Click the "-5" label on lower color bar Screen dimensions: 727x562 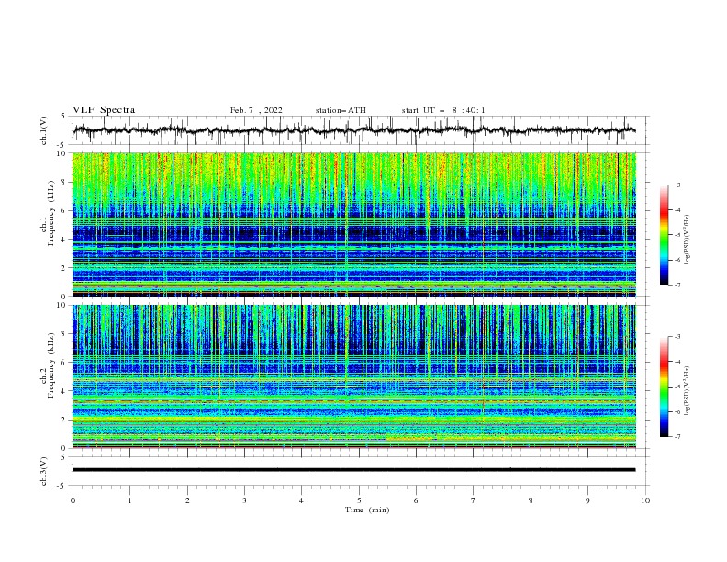pos(677,387)
